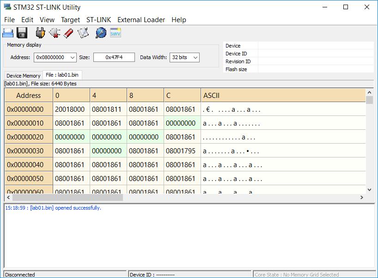Minimize the ST-LINK Utility window
The width and height of the screenshot is (378, 278).
(325, 7)
